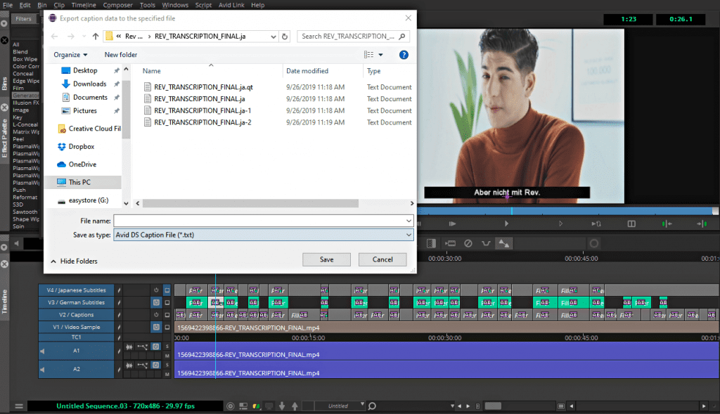Click the Mark In icon in the monitor controls
The image size is (720, 414).
[664, 224]
